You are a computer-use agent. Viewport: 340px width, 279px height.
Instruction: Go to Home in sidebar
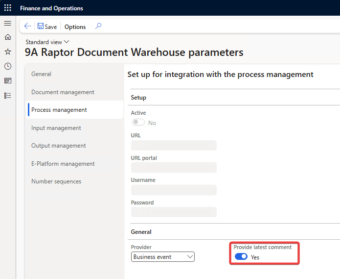[7, 37]
